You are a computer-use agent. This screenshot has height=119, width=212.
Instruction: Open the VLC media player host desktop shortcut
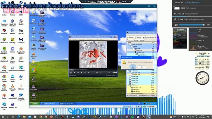coord(13,88)
